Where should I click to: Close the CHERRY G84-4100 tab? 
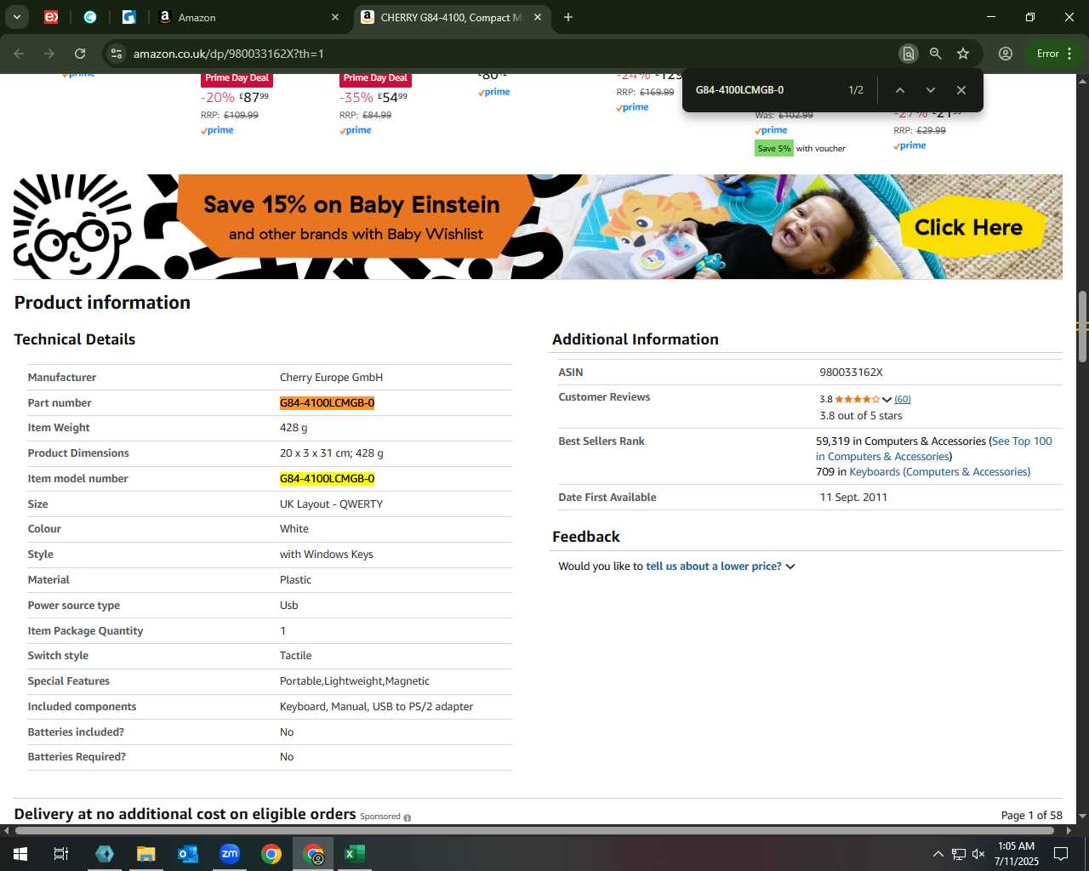coord(538,17)
